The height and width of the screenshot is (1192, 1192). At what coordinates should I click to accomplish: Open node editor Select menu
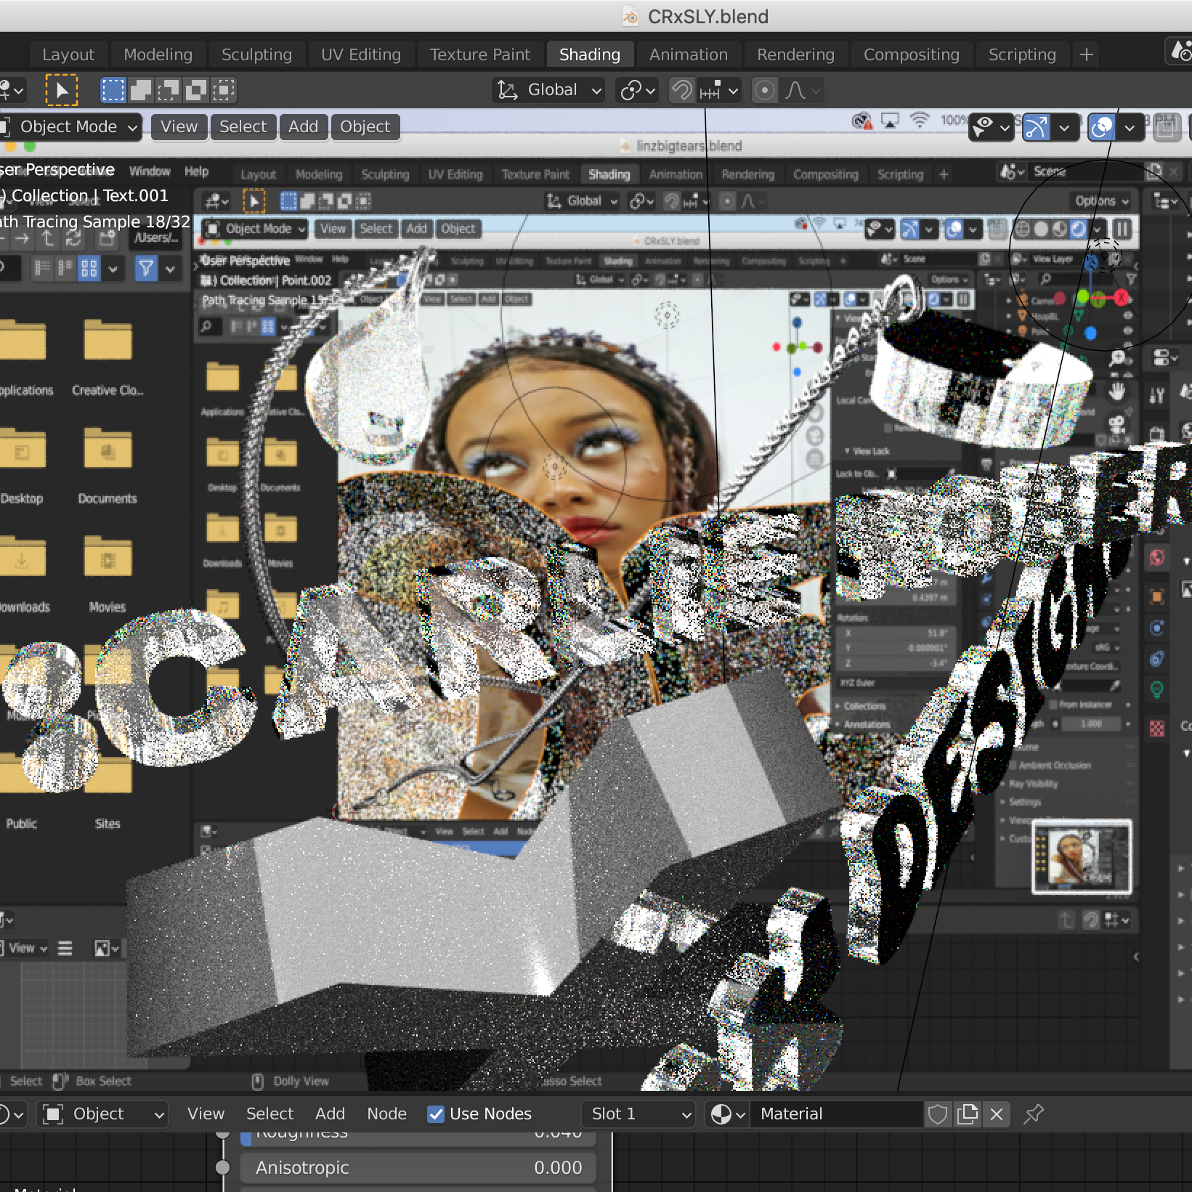point(269,1114)
